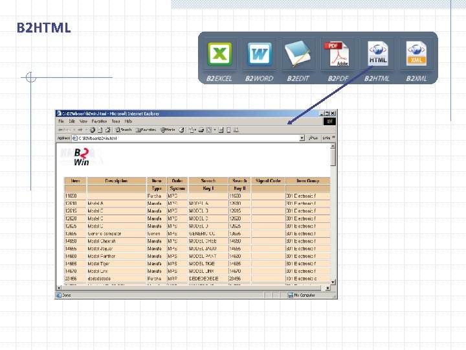Go to the Home page icon

[107, 130]
